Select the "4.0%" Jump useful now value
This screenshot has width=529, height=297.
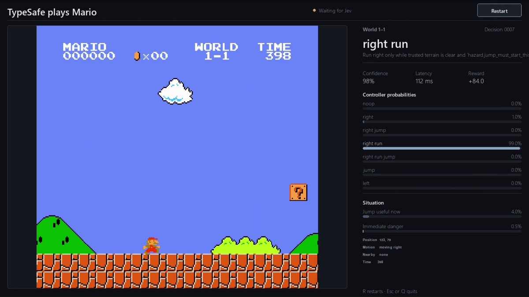[x=516, y=212]
